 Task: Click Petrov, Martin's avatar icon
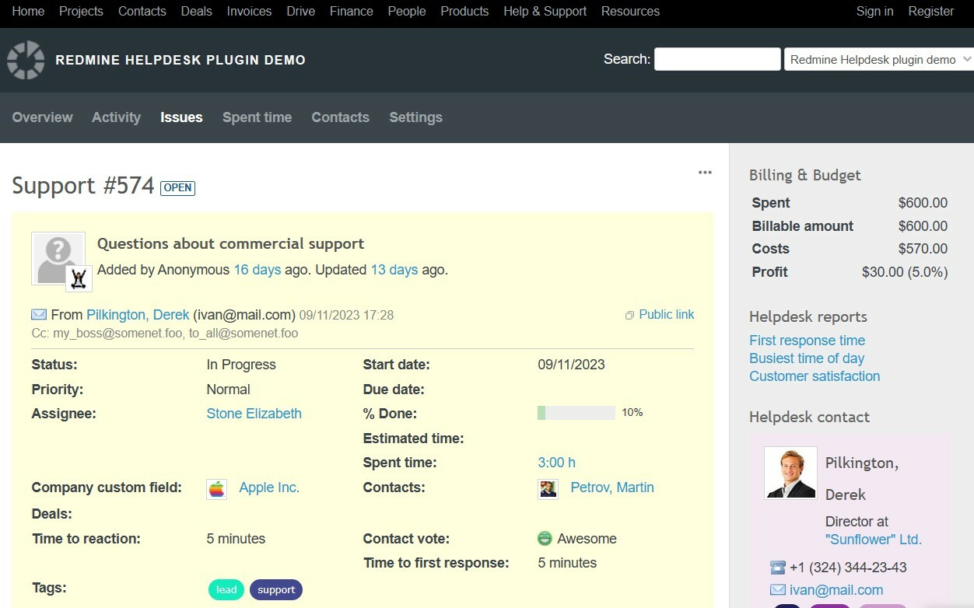coord(548,488)
